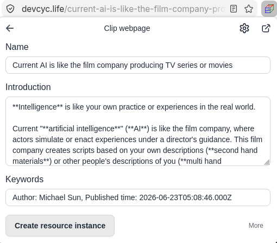Click the Keywords label
Viewport: 277px width, 243px height.
(x=24, y=180)
